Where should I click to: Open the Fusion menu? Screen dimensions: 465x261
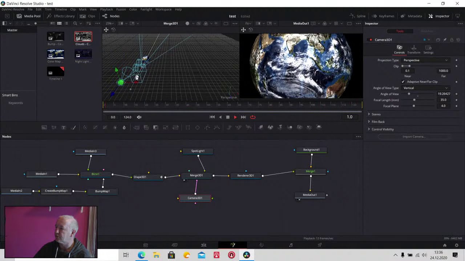pos(121,9)
